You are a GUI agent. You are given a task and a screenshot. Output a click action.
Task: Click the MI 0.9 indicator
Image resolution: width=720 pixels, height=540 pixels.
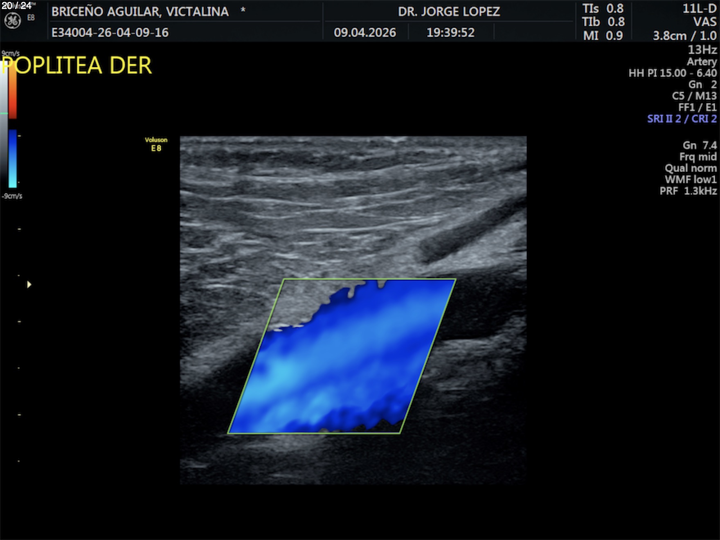click(603, 36)
